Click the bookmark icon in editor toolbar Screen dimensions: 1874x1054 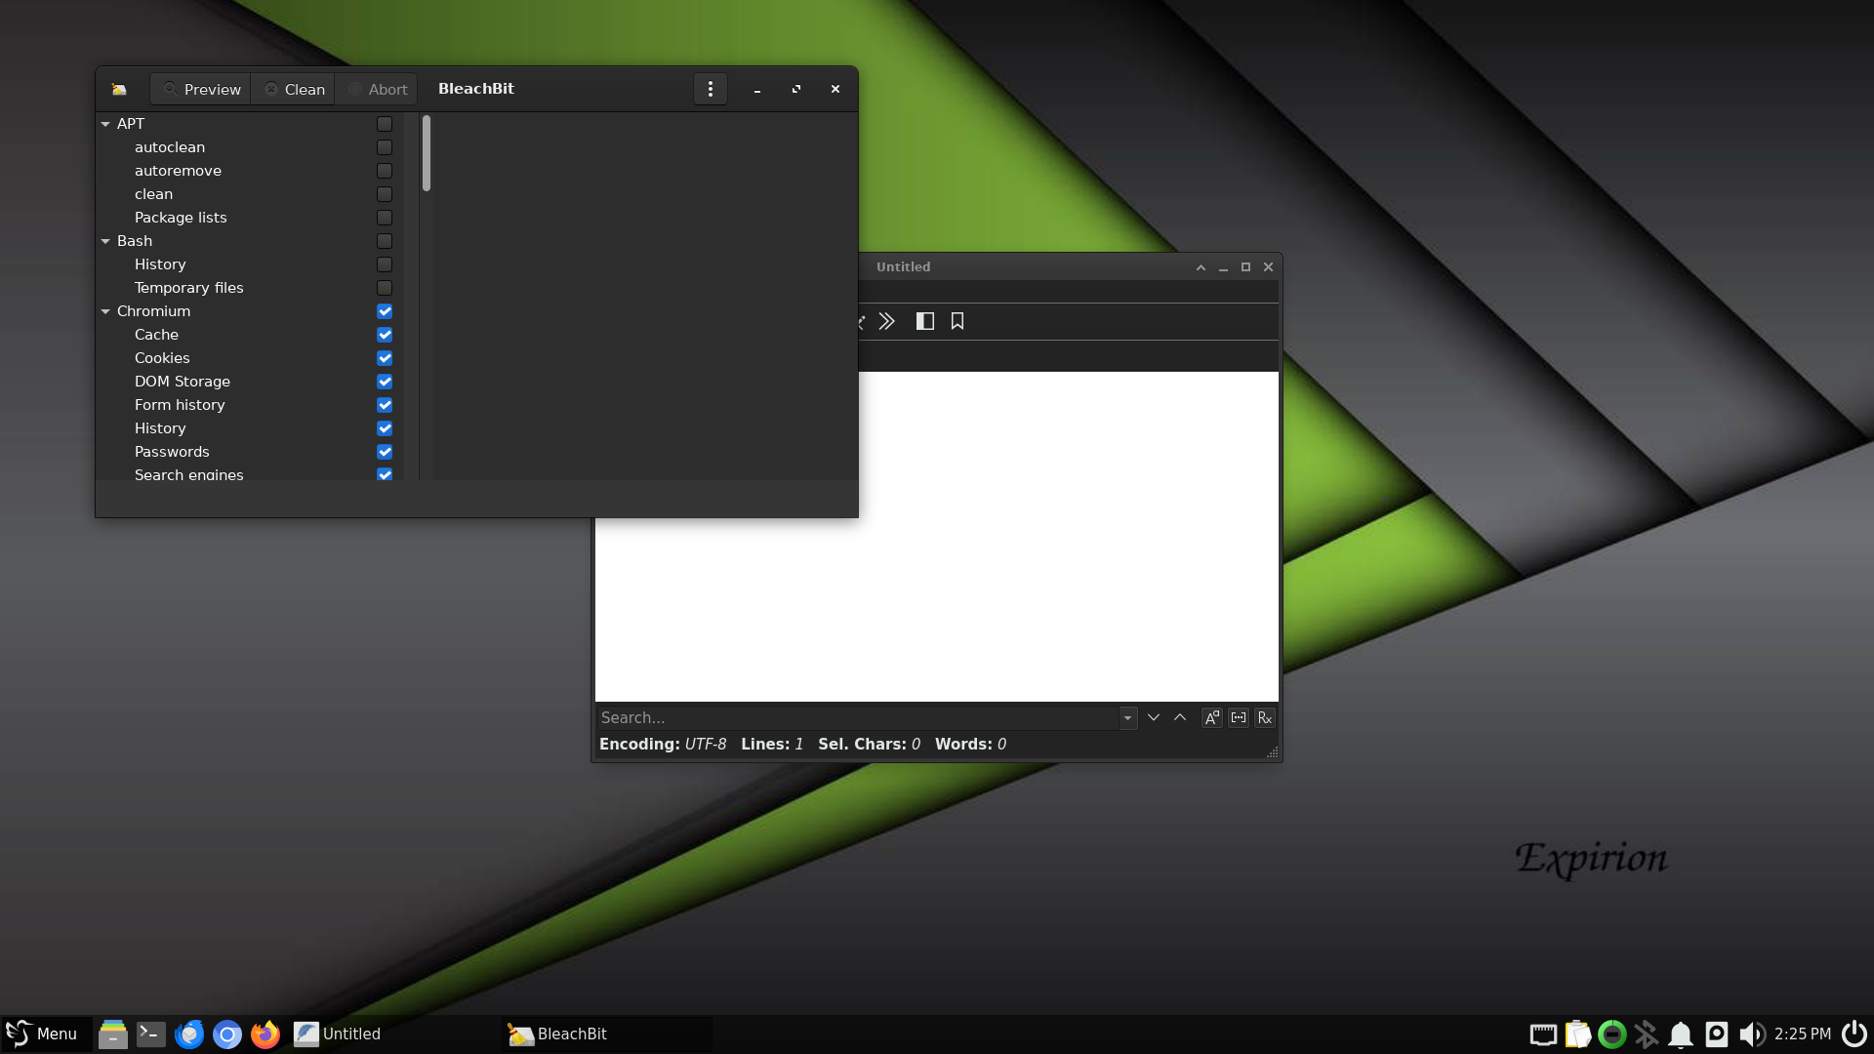957,321
